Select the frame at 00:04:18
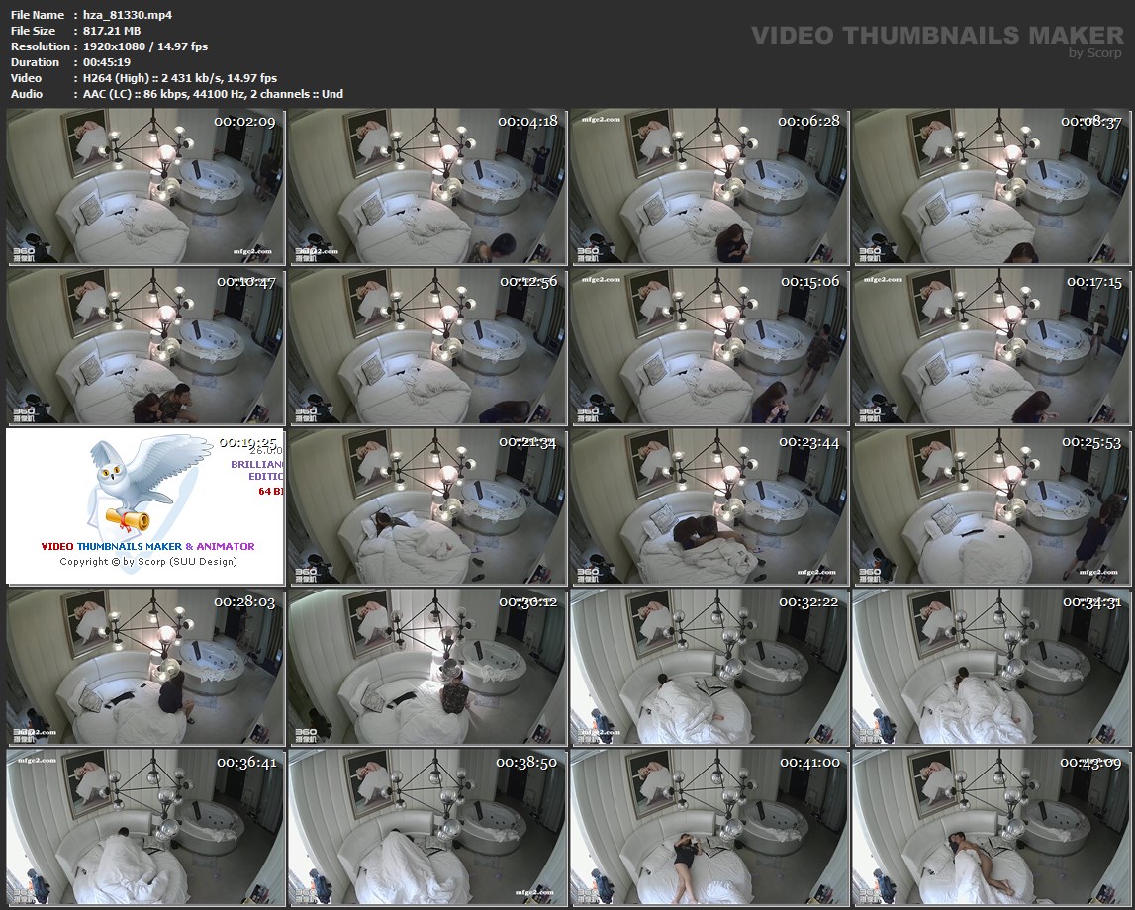 [x=427, y=187]
